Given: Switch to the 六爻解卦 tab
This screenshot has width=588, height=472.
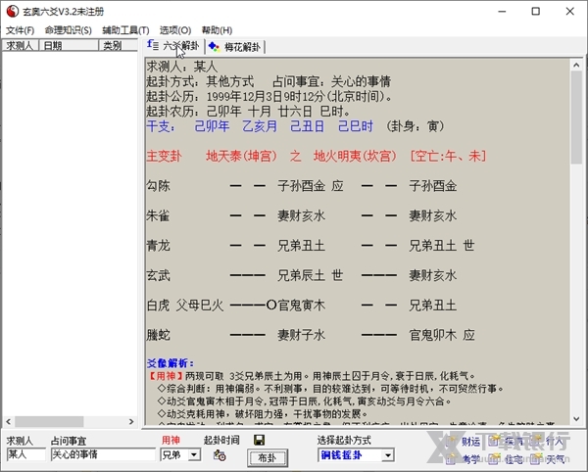Looking at the screenshot, I should coord(173,46).
